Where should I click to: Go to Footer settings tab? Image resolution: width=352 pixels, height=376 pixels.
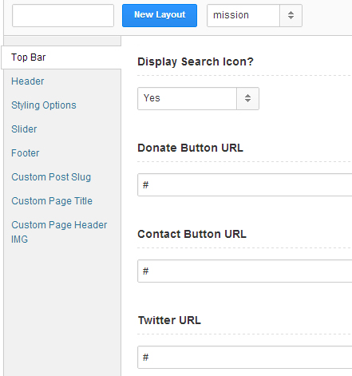pyautogui.click(x=26, y=153)
